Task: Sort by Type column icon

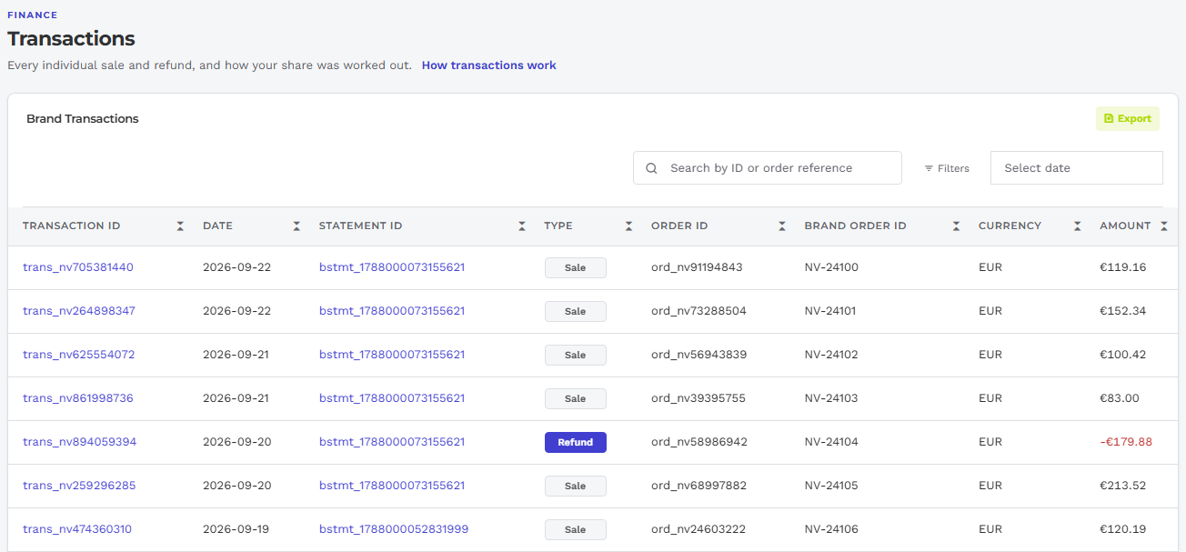Action: [628, 226]
